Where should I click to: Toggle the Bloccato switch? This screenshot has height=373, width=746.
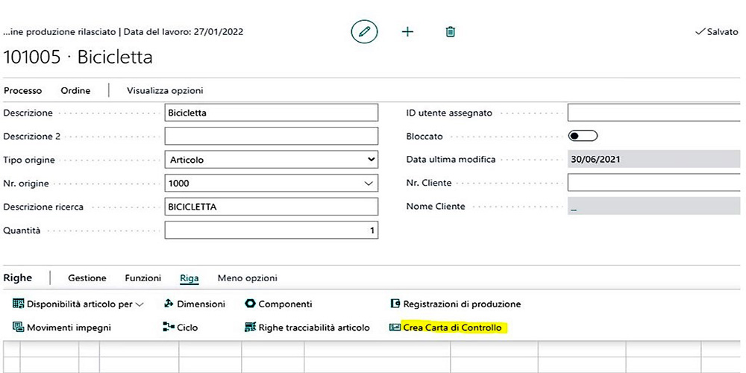coord(583,137)
